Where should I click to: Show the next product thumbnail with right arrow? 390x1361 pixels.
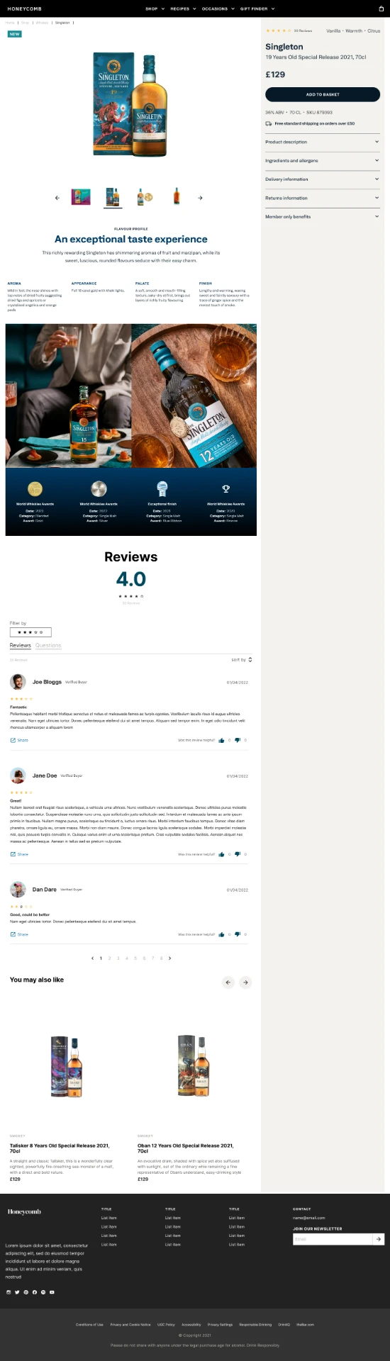pyautogui.click(x=200, y=198)
